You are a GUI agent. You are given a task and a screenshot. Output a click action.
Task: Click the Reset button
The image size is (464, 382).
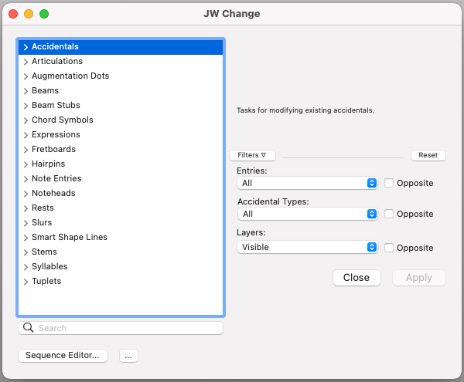[x=428, y=155]
